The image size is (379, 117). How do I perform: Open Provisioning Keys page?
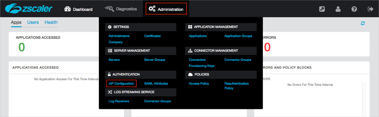pos(202,66)
